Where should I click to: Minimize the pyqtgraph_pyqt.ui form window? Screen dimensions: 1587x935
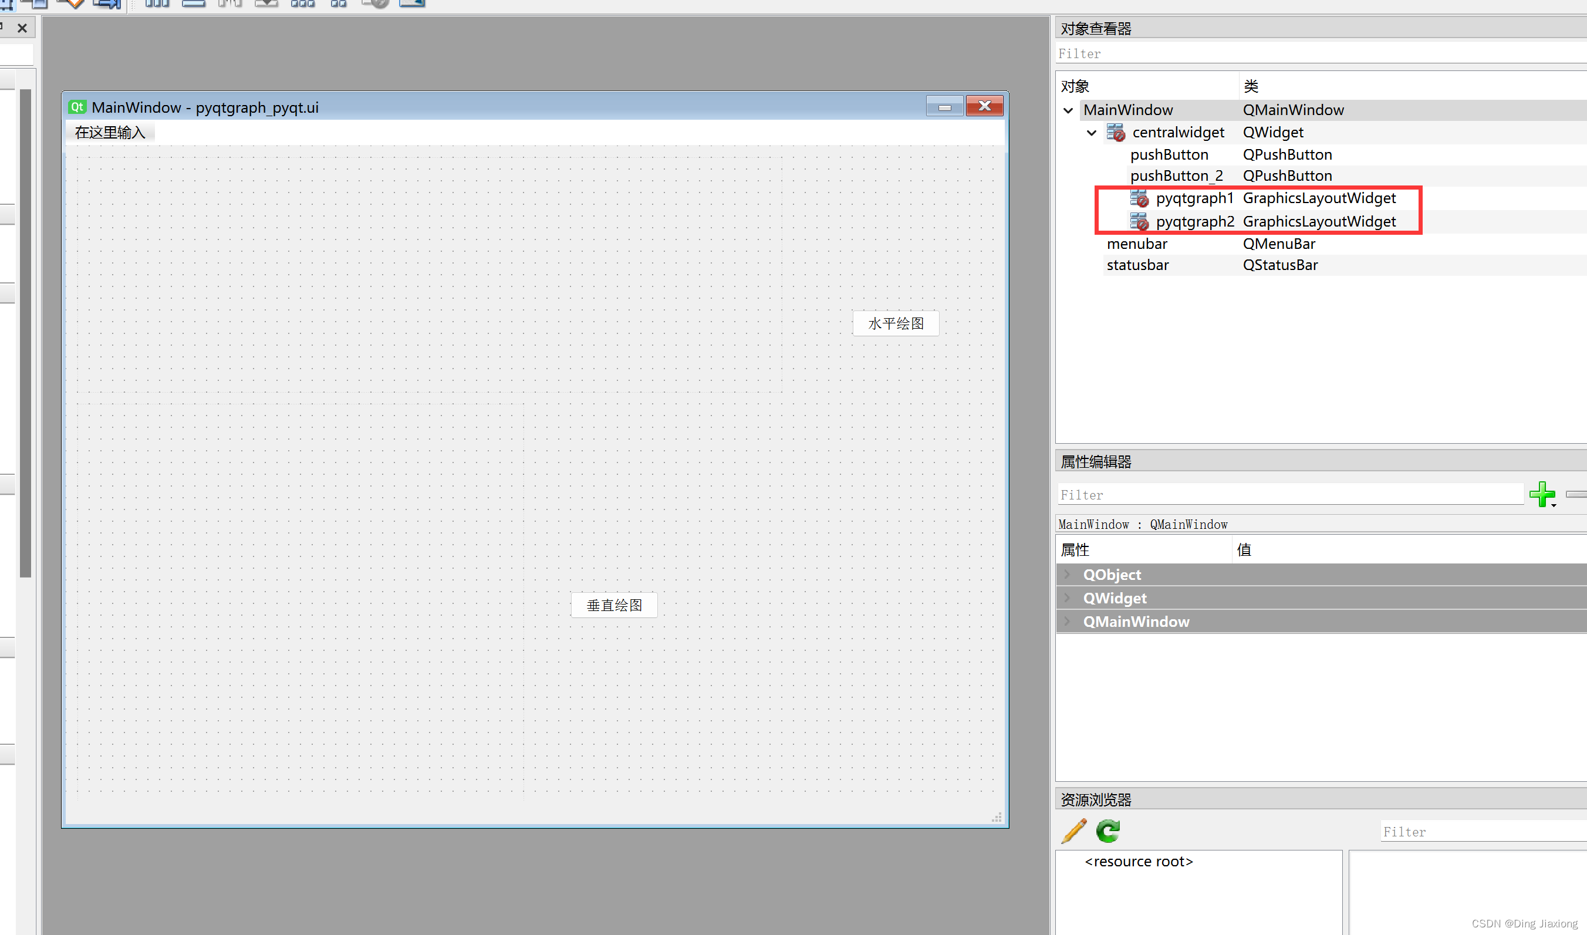click(x=944, y=106)
